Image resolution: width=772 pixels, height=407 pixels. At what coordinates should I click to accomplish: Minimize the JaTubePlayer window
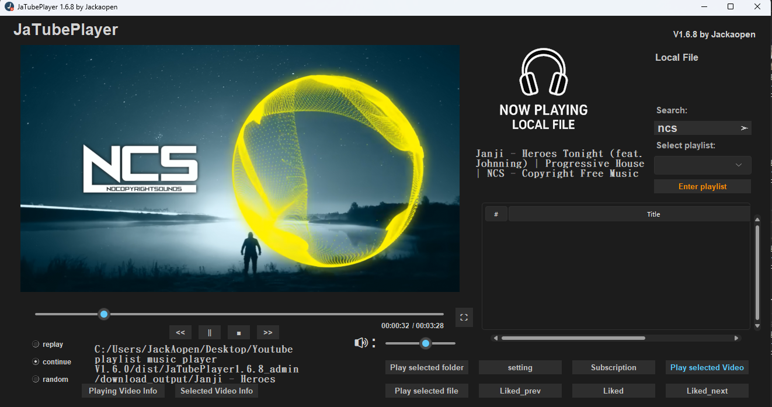(x=704, y=6)
